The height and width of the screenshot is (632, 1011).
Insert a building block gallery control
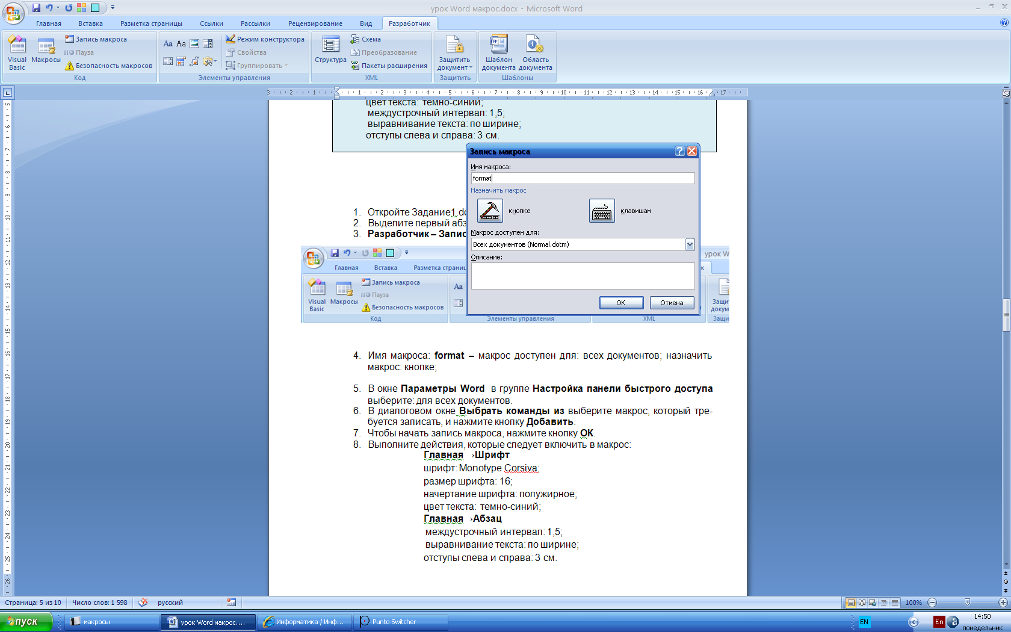(194, 61)
